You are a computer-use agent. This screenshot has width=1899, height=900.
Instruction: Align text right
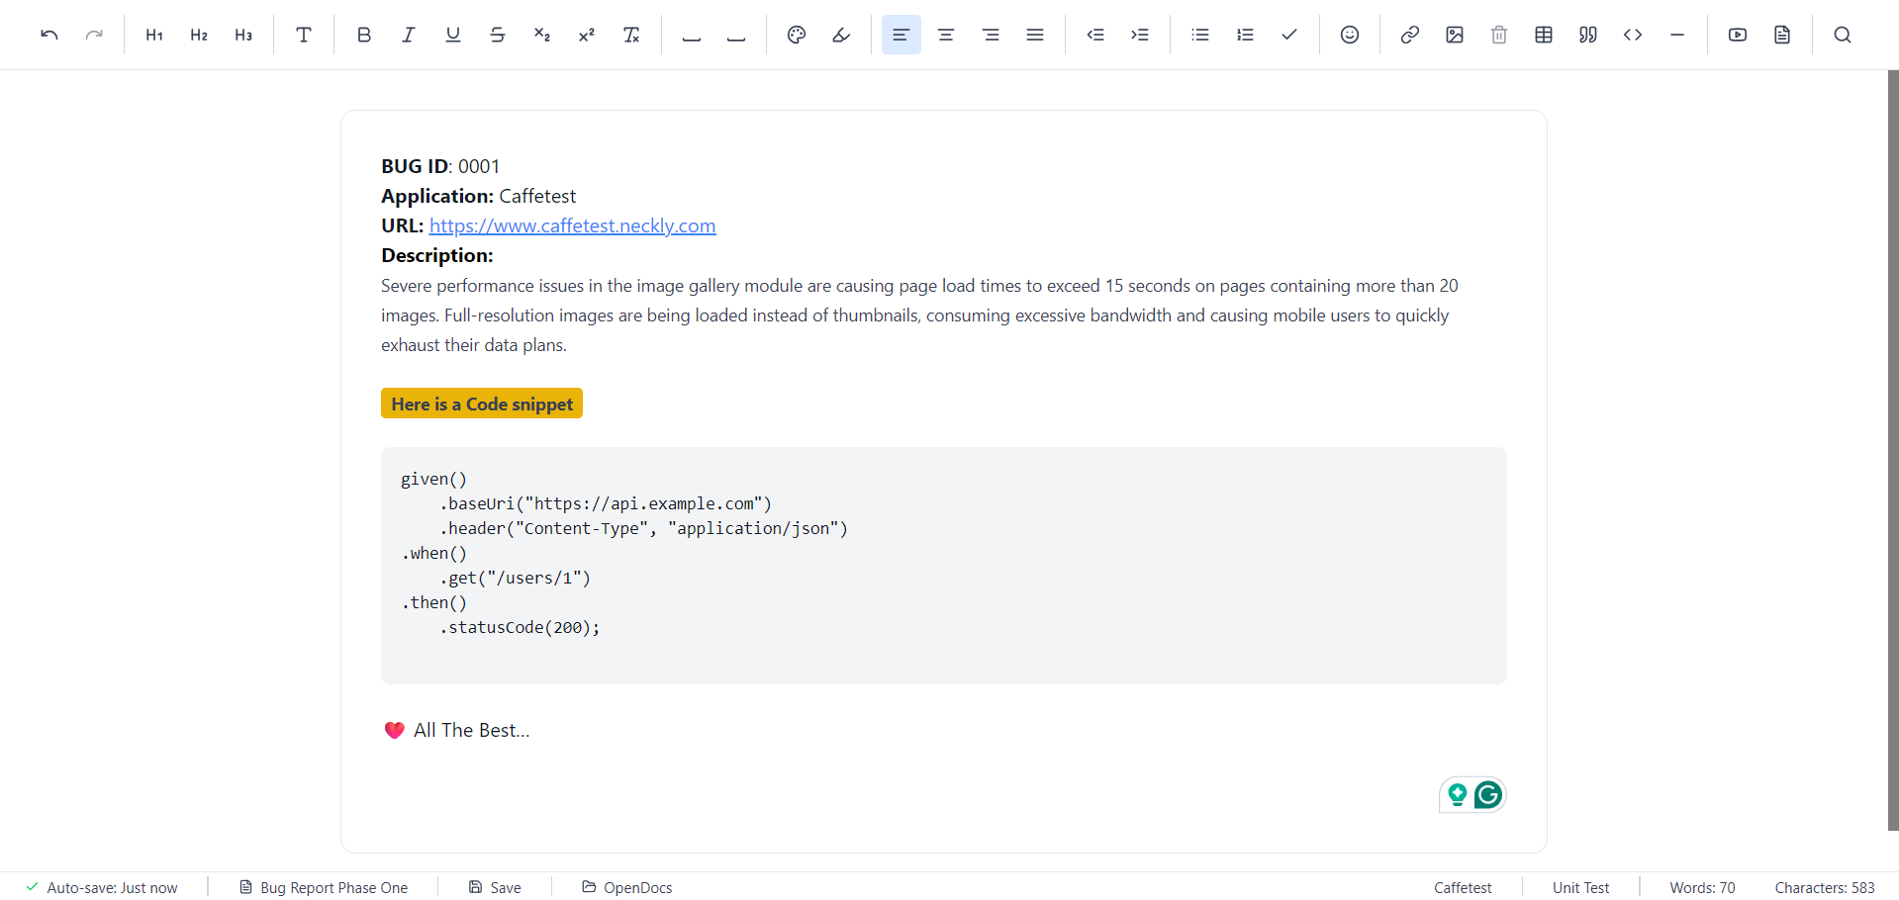coord(991,35)
